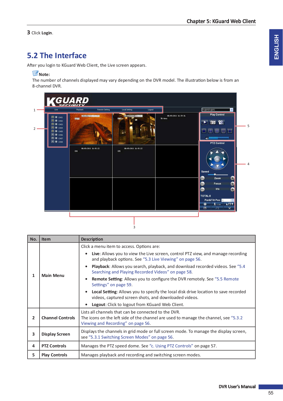Pan PTZ camera up with top arrow
This screenshot has height=401, width=283.
217,152
